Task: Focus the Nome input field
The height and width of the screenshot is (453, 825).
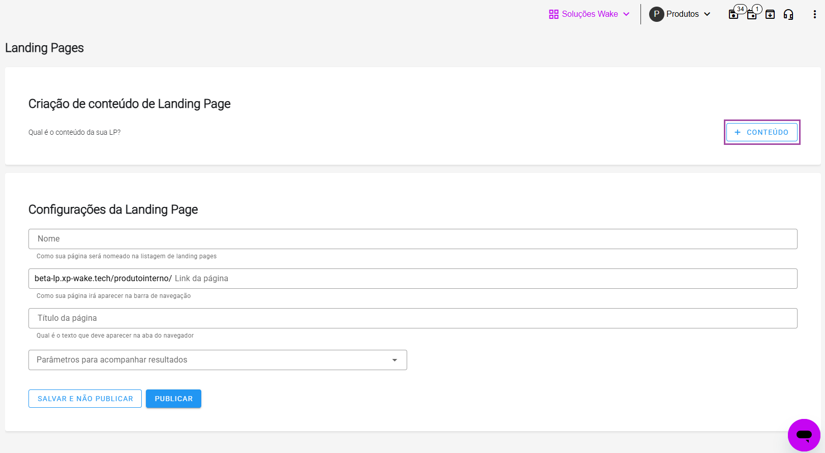Action: click(x=413, y=239)
